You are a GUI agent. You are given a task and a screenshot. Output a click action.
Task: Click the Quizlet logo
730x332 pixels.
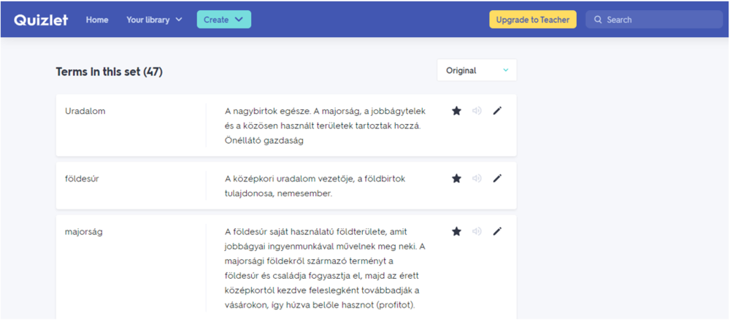pyautogui.click(x=41, y=20)
